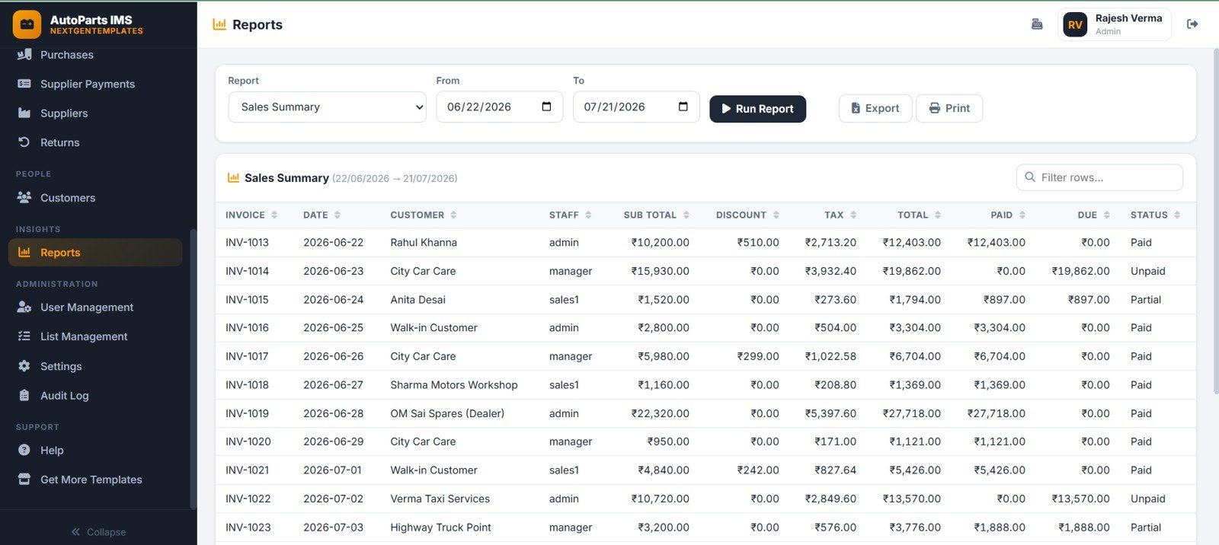Select the Reports sidebar item
This screenshot has height=545, width=1219.
tap(95, 253)
